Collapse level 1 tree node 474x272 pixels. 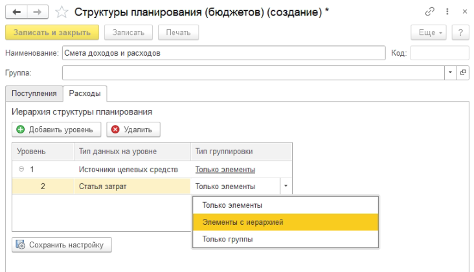pyautogui.click(x=21, y=170)
